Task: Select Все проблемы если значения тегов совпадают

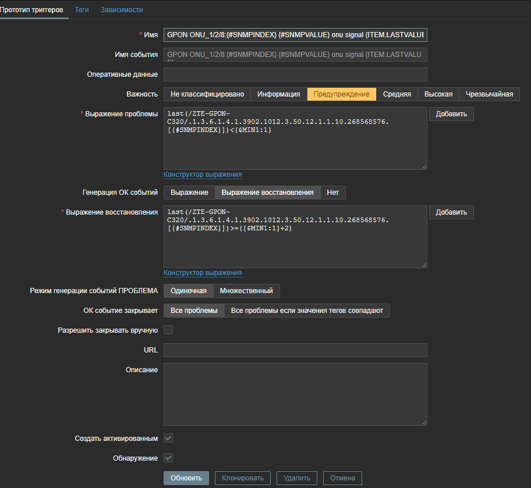Action: (x=307, y=311)
